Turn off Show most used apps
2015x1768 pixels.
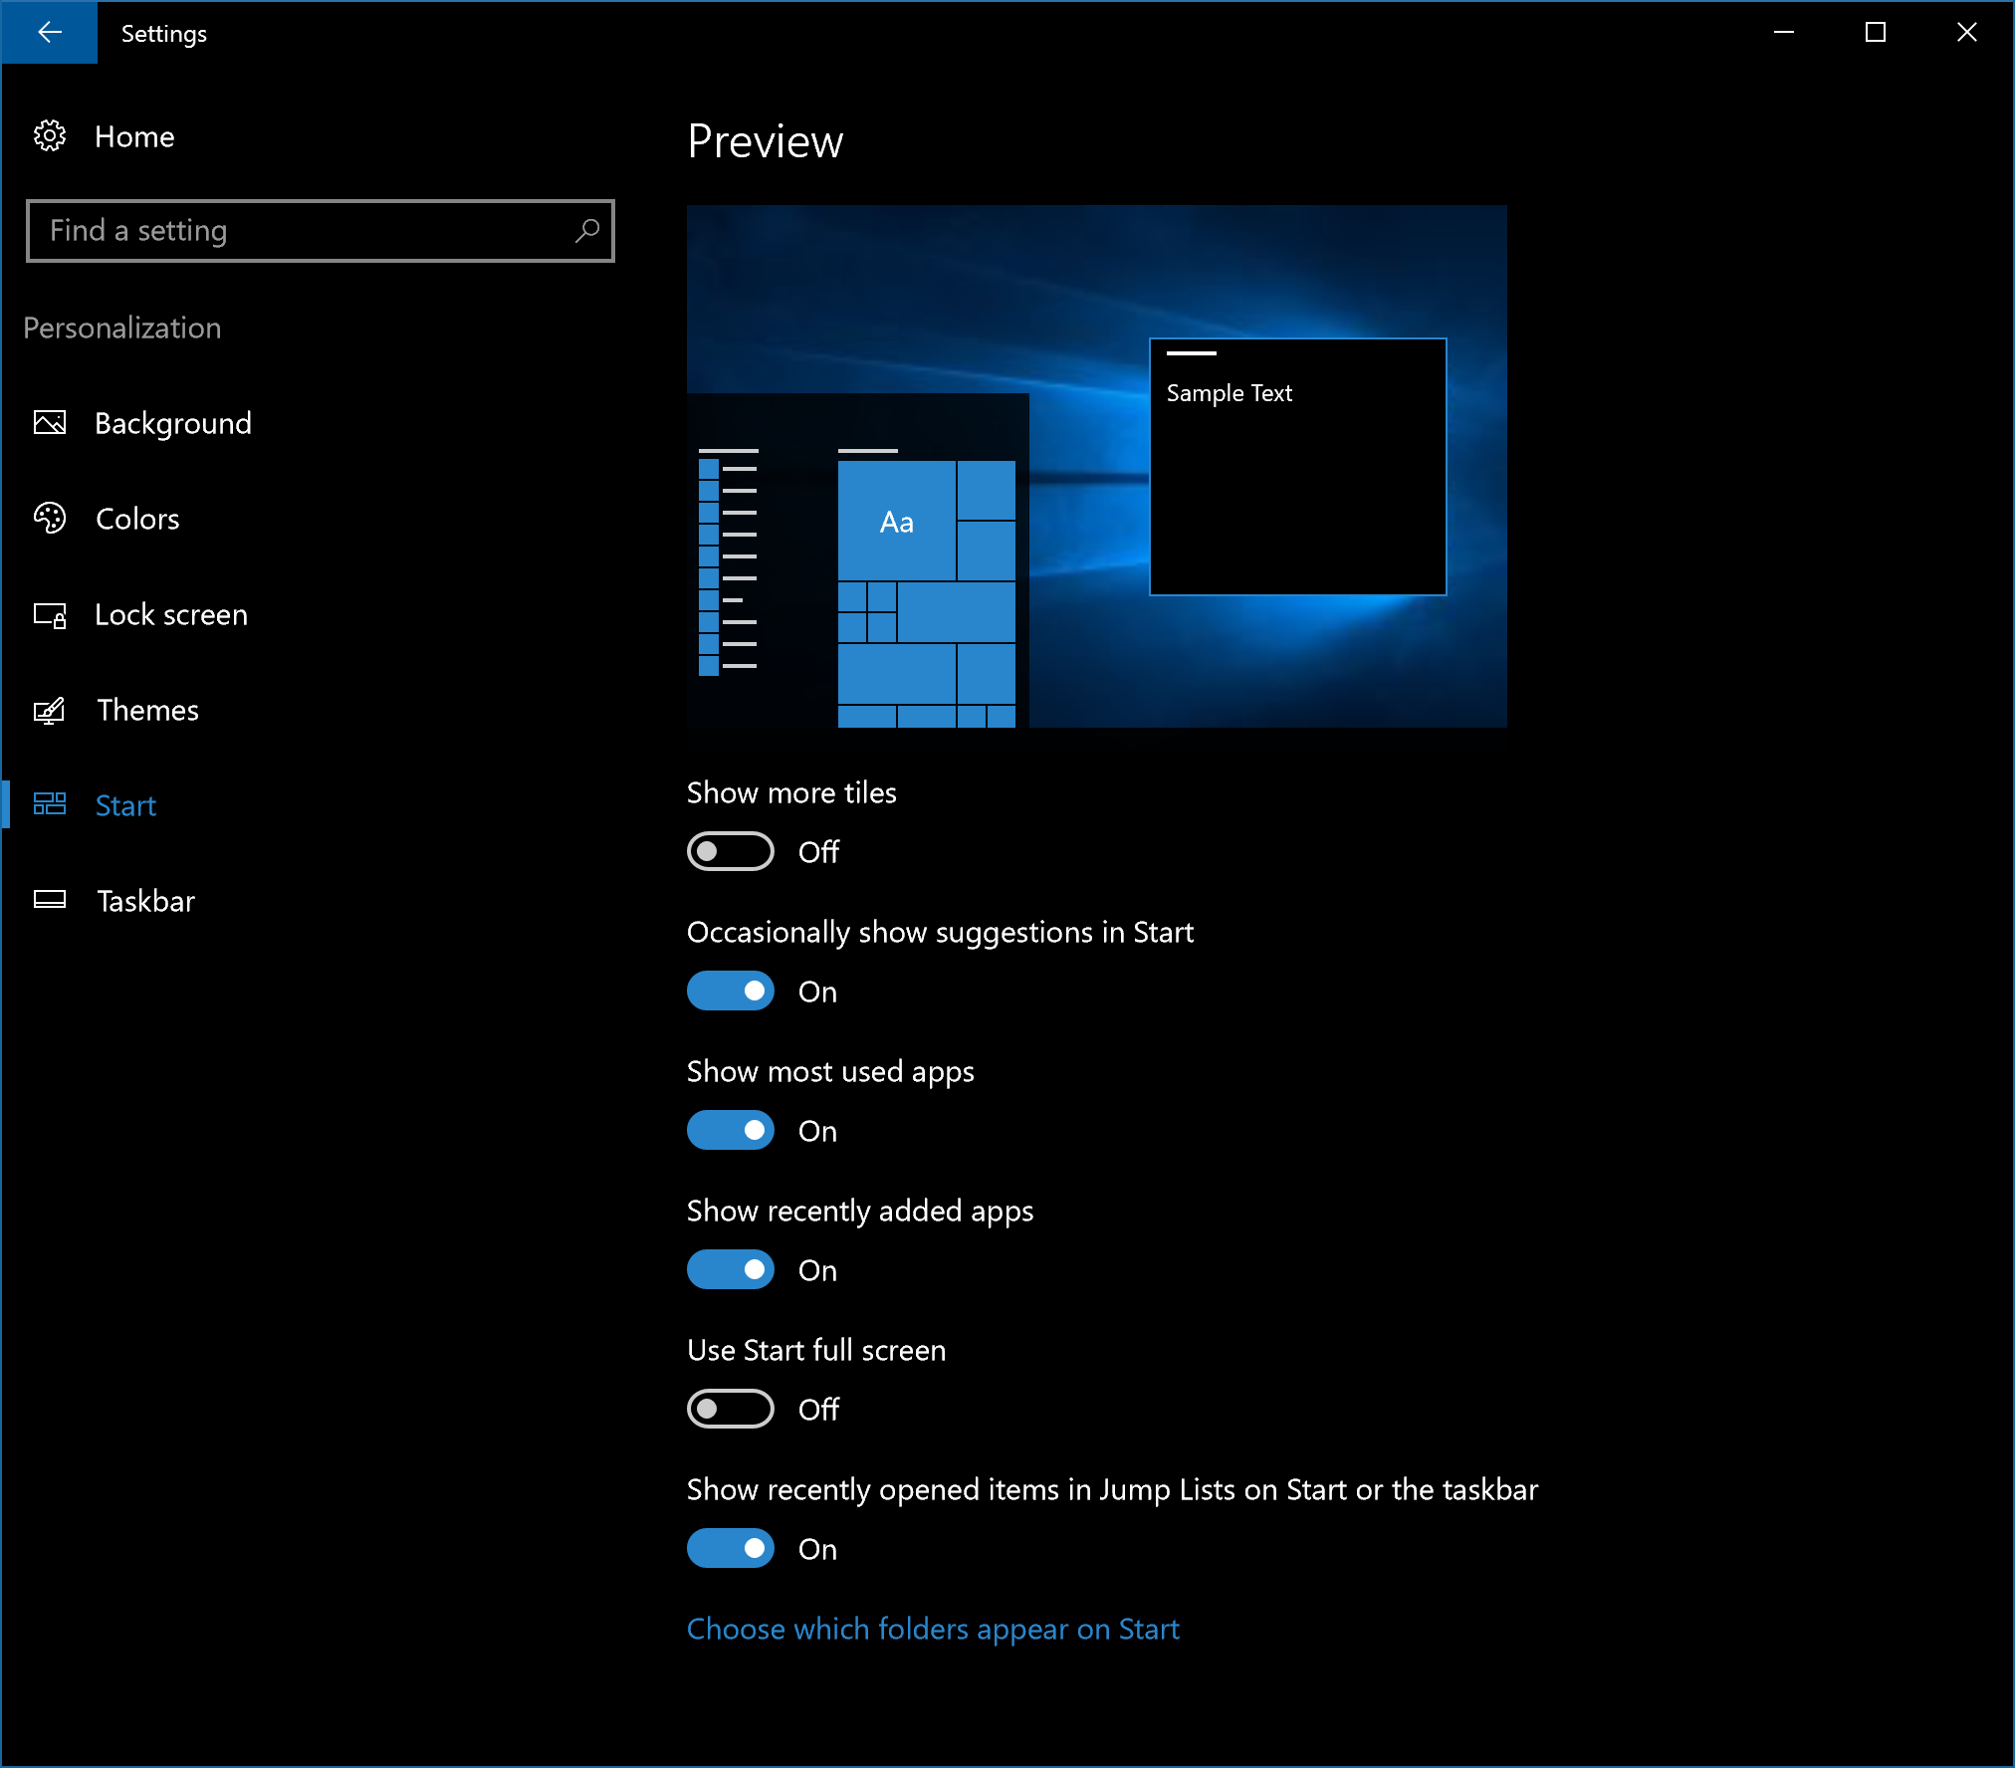click(730, 1130)
